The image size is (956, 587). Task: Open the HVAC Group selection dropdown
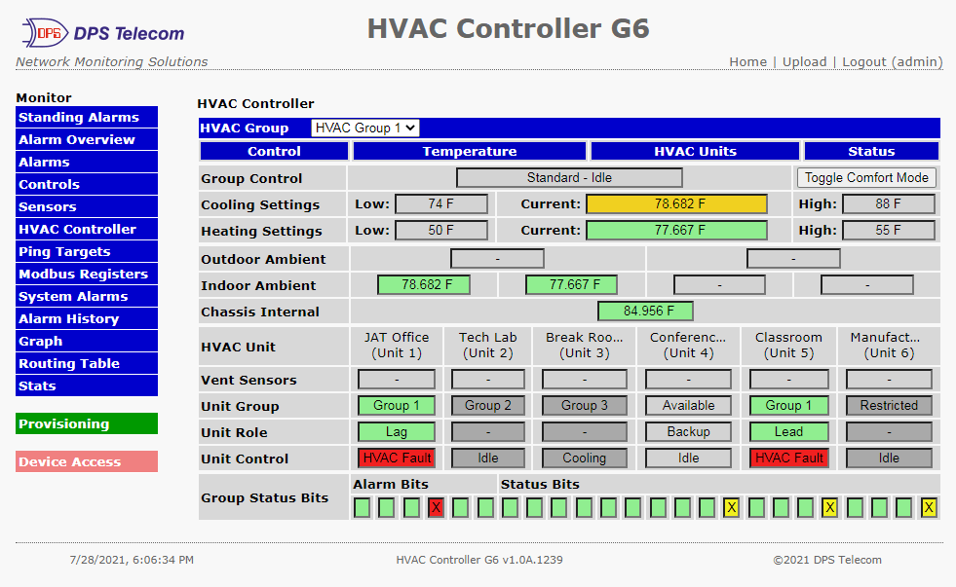[x=364, y=127]
